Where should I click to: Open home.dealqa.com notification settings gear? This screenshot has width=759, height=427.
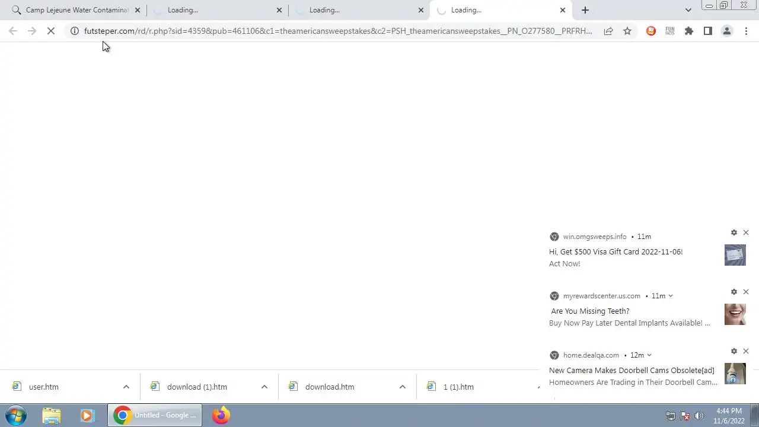pos(734,351)
